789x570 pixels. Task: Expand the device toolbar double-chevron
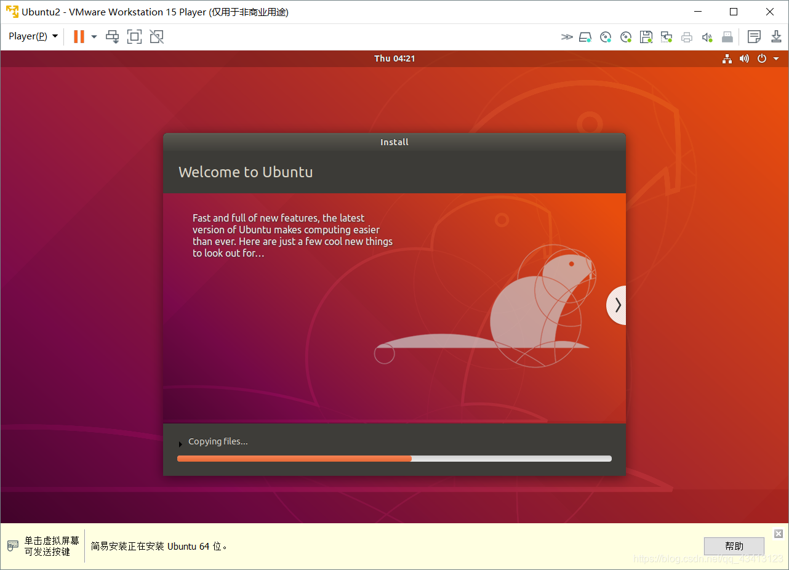pyautogui.click(x=567, y=37)
